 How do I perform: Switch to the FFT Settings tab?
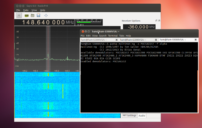tap(129, 116)
